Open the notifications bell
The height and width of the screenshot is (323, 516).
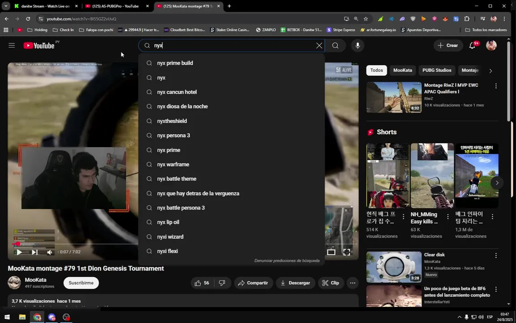pyautogui.click(x=472, y=45)
